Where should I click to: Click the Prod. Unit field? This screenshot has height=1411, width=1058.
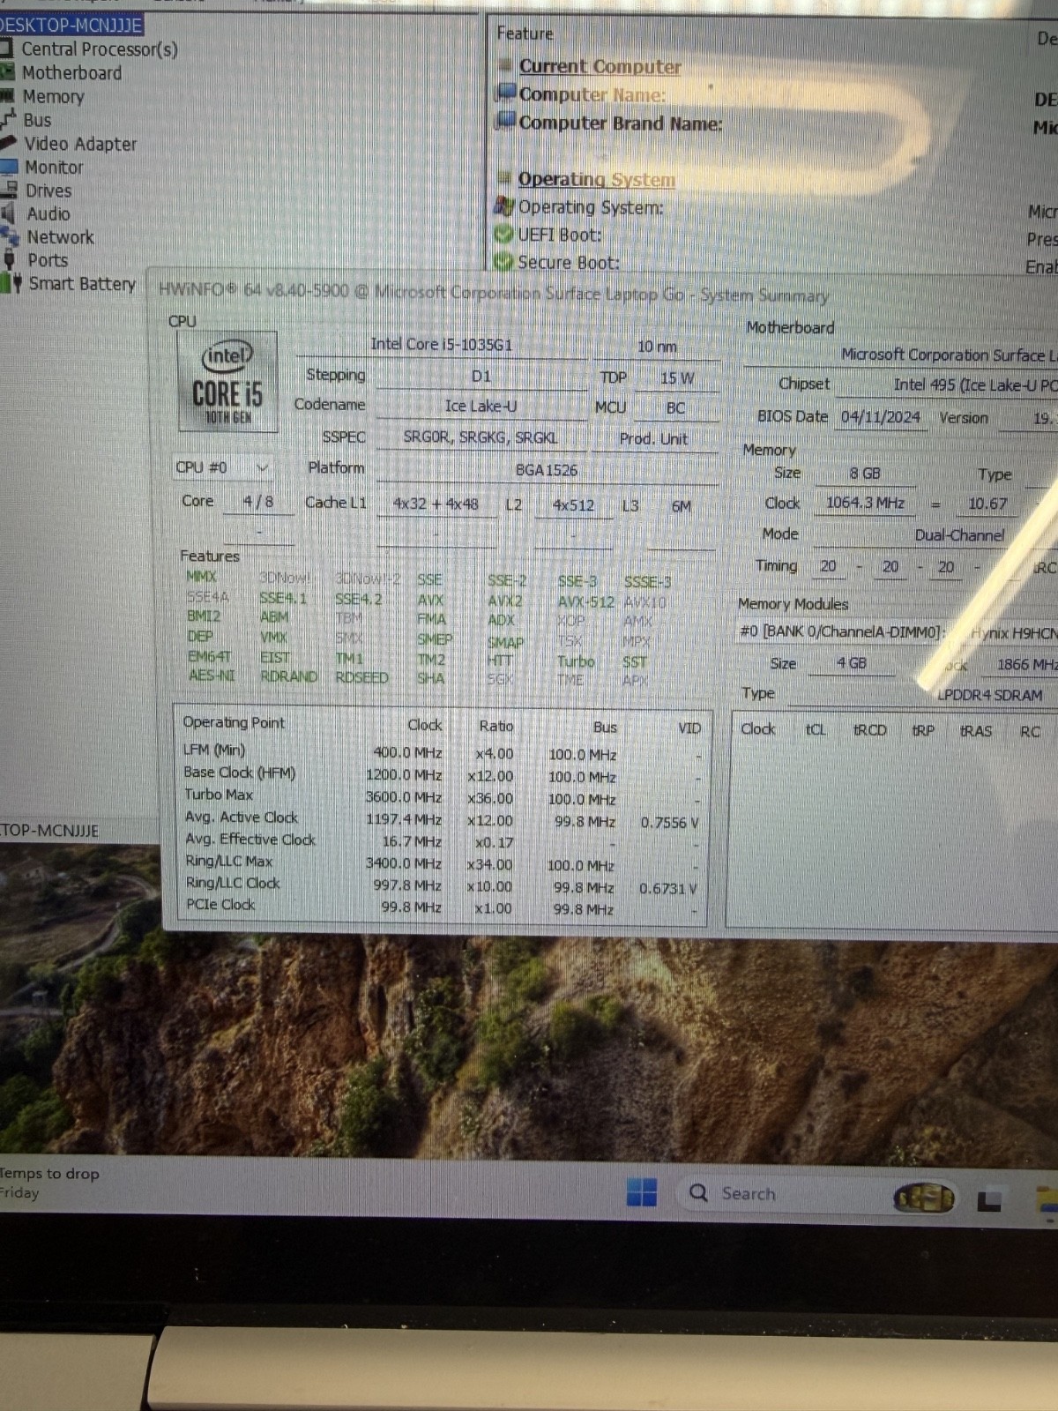click(653, 439)
